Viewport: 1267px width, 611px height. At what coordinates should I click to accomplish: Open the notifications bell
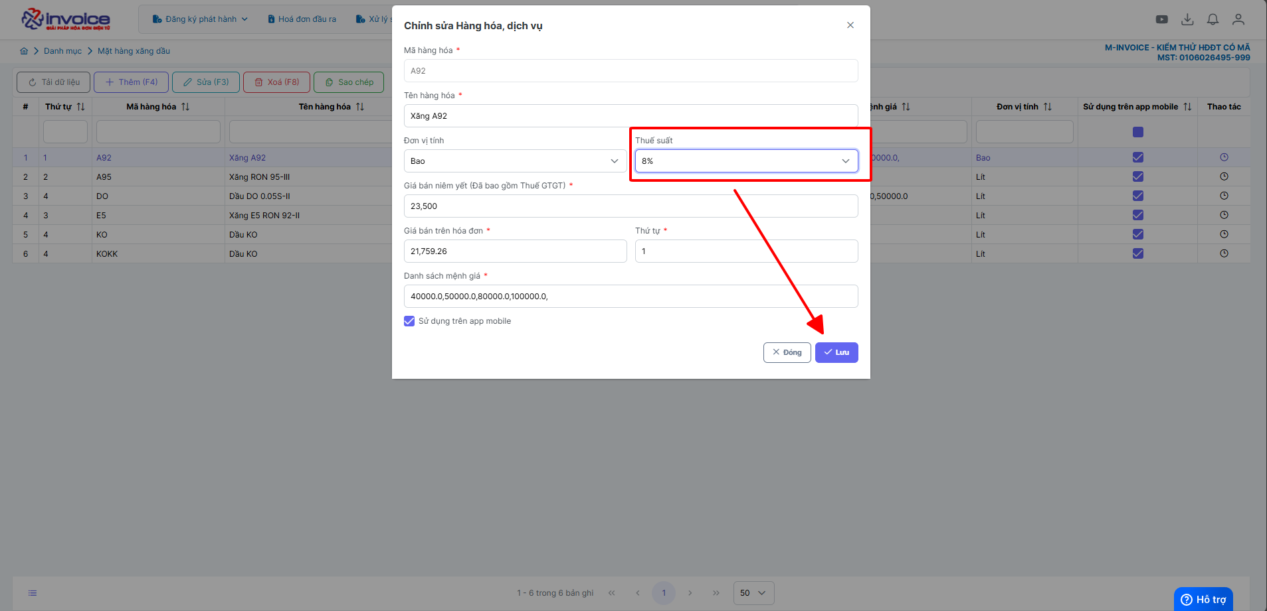point(1213,19)
